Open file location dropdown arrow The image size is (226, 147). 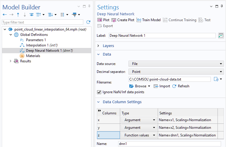tap(221, 79)
